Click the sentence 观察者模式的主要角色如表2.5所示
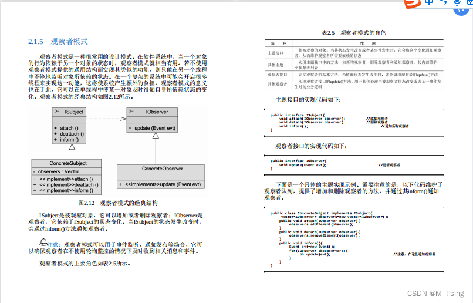The image size is (473, 303). tap(85, 264)
